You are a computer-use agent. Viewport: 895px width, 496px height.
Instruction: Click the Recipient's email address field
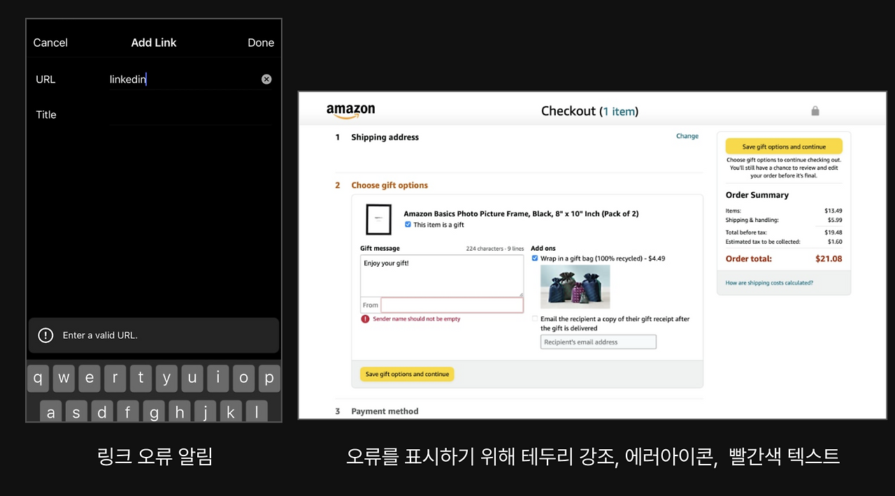598,342
